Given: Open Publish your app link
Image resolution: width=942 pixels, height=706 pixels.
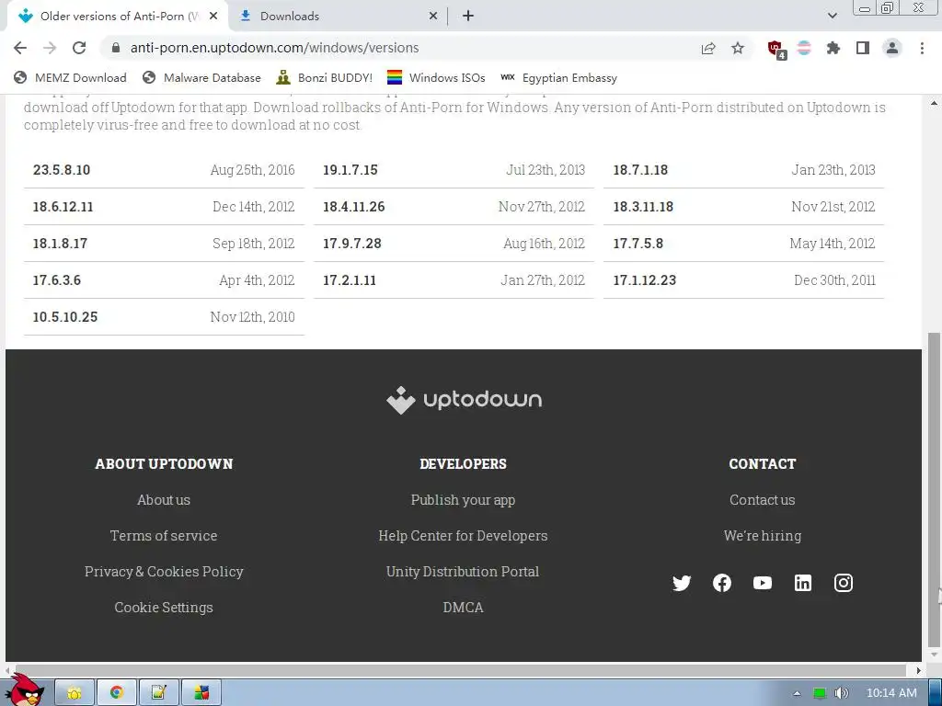Looking at the screenshot, I should pyautogui.click(x=464, y=500).
